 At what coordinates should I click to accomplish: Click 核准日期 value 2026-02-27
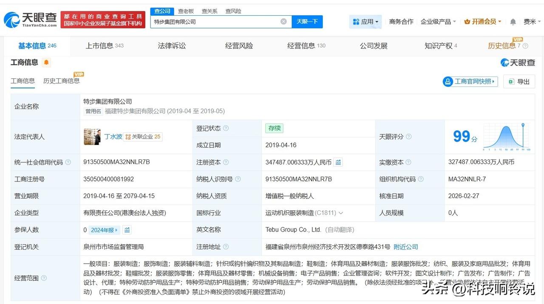(x=464, y=196)
